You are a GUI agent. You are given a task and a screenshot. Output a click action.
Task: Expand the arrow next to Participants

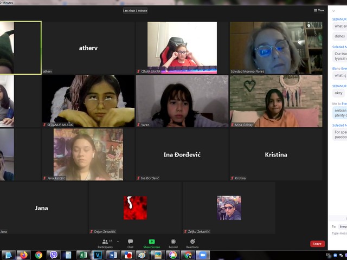click(118, 242)
